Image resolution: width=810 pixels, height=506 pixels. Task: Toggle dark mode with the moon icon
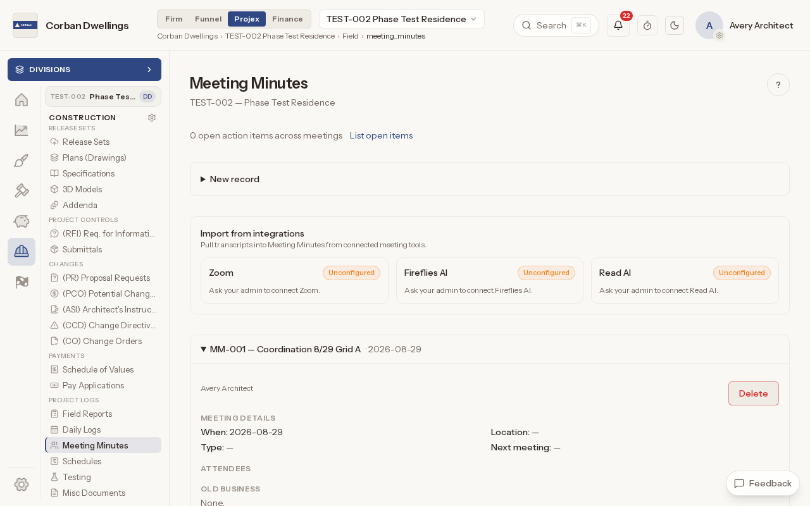tap(675, 25)
